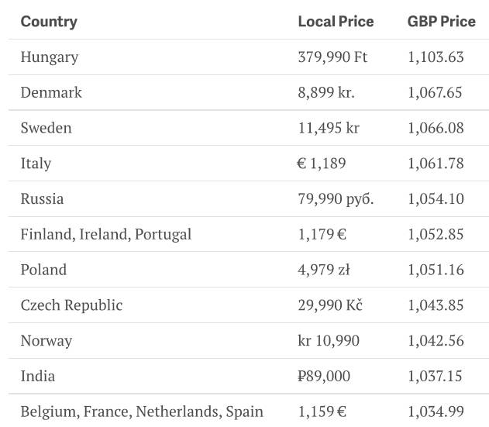Click Italy's GBP price 1,061.78
Image resolution: width=489 pixels, height=427 pixels.
click(x=436, y=164)
